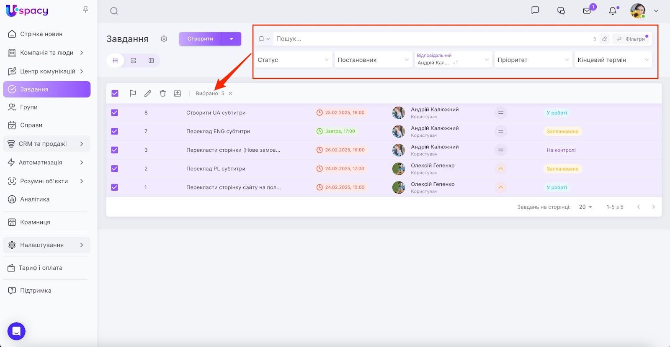Click into the Пошук search field

tap(431, 39)
